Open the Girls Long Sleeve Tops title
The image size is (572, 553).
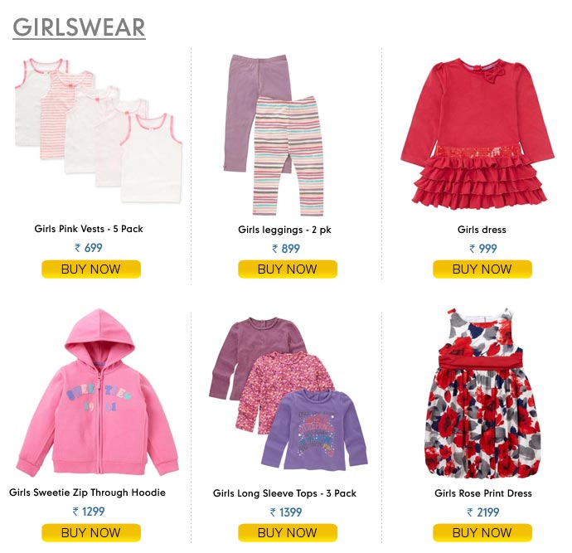click(284, 493)
